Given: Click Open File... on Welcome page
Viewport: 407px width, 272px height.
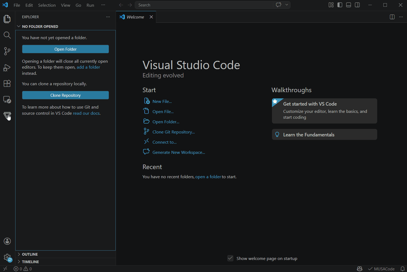Looking at the screenshot, I should 163,112.
